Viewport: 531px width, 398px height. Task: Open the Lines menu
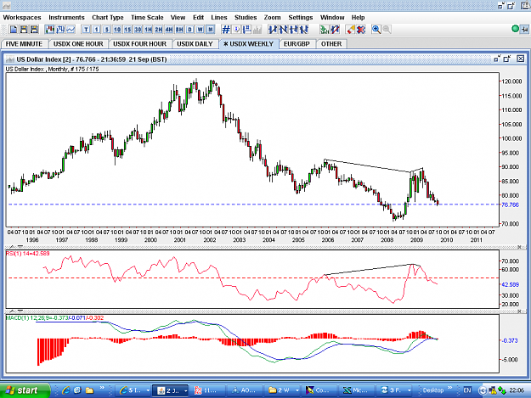tap(219, 18)
